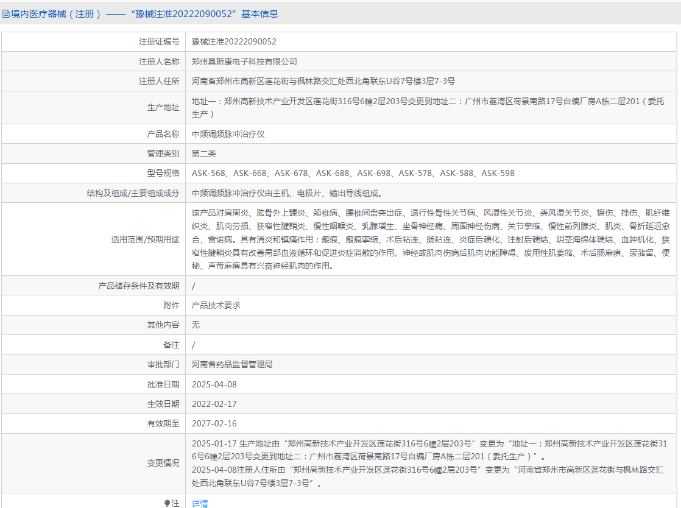
Task: Open the 详情 link
Action: coord(200,503)
